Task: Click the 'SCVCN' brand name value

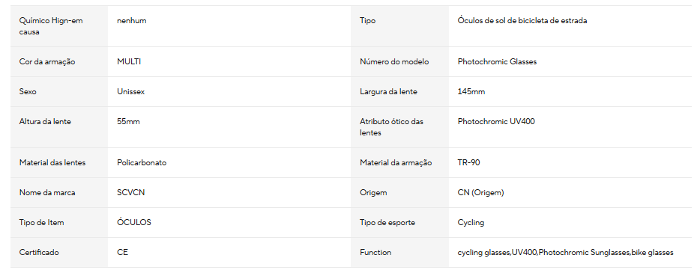Action: (131, 193)
